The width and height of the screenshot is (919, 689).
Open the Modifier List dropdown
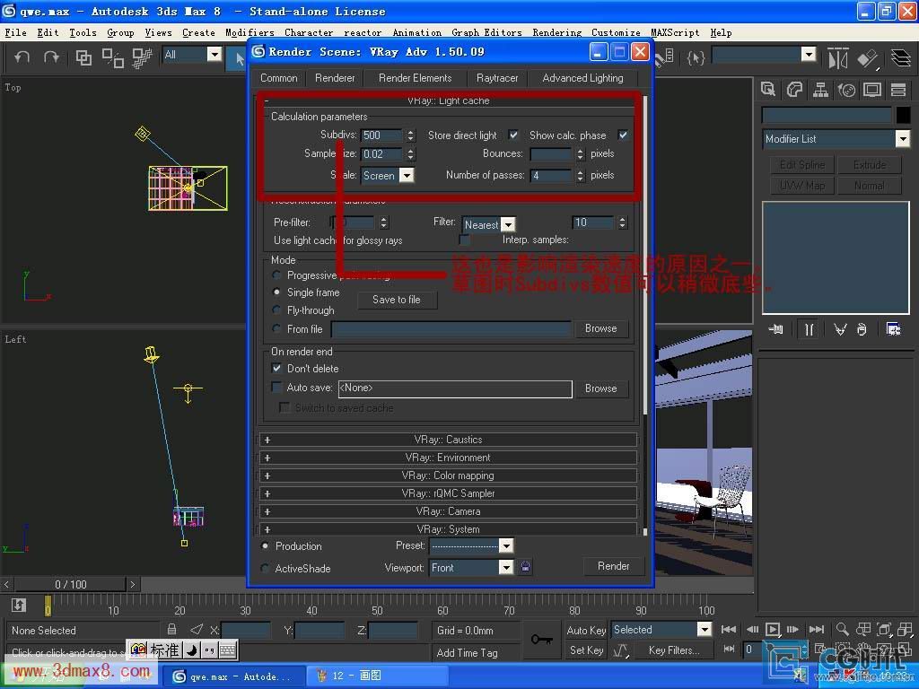click(836, 139)
